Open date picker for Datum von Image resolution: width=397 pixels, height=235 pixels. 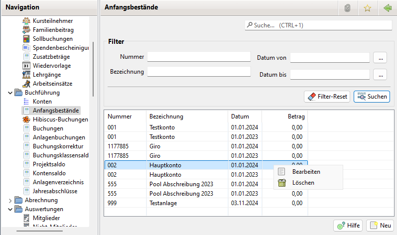pos(380,58)
